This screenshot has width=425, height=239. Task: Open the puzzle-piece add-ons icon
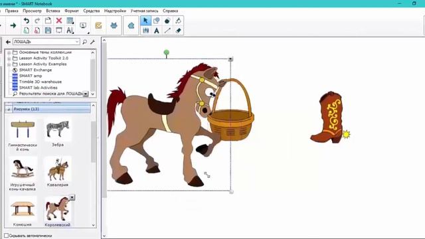coord(131,25)
